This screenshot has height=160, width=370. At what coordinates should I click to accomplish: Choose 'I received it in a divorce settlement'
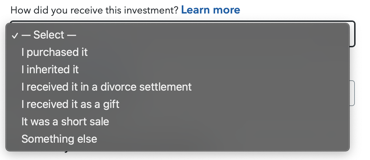(177, 87)
